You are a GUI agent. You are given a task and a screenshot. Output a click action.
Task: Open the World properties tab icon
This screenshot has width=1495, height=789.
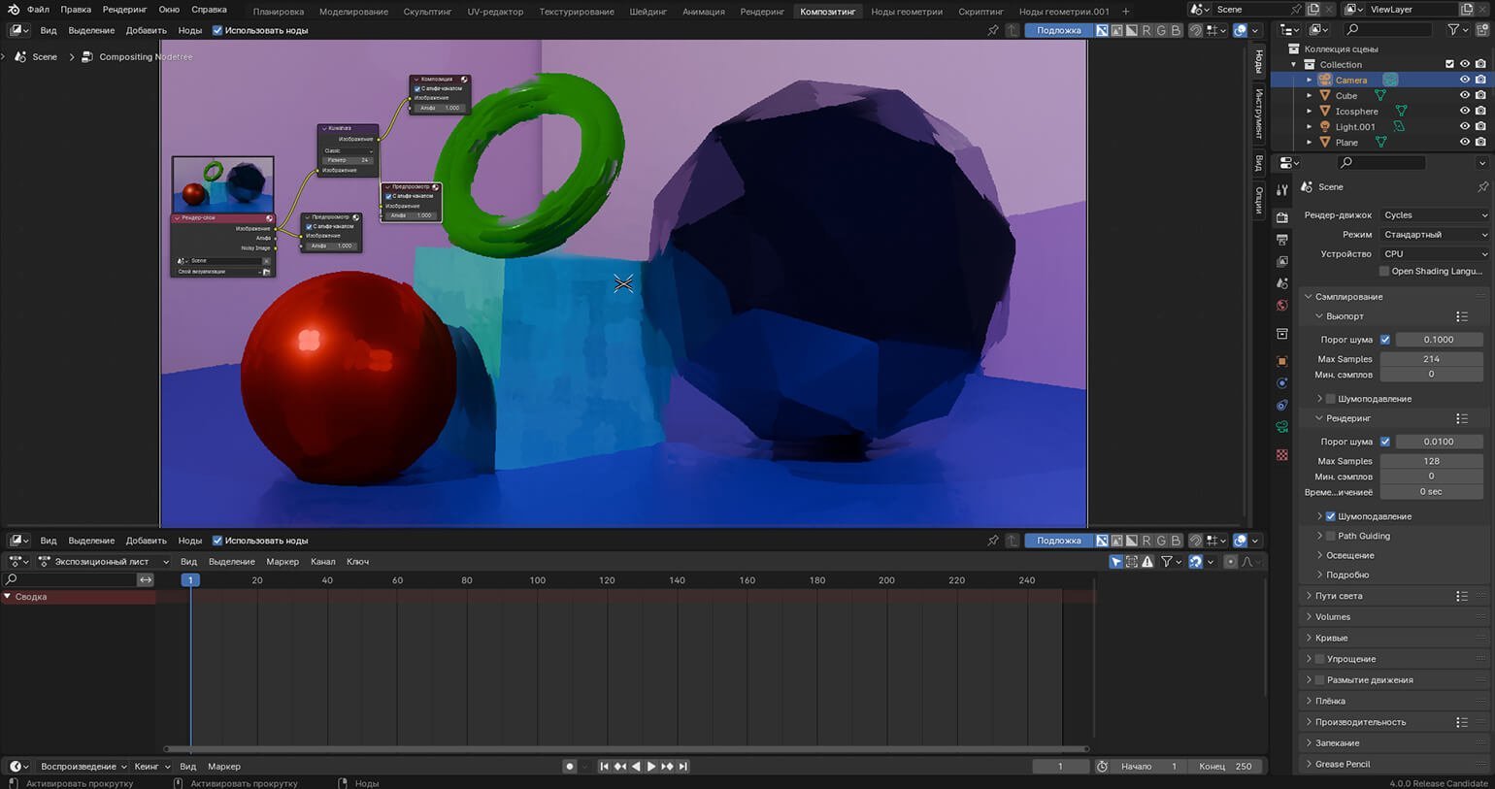(1281, 306)
